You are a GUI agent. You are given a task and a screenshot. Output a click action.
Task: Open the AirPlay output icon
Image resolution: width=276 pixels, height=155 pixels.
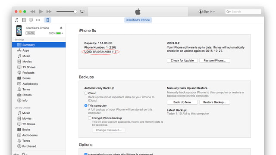(x=82, y=12)
